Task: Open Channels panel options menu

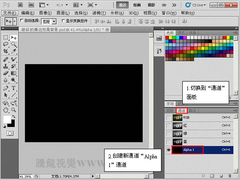Action: [235, 110]
